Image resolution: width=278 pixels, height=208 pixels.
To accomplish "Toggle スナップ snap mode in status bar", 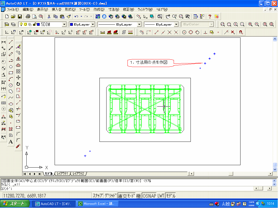I will coord(98,196).
